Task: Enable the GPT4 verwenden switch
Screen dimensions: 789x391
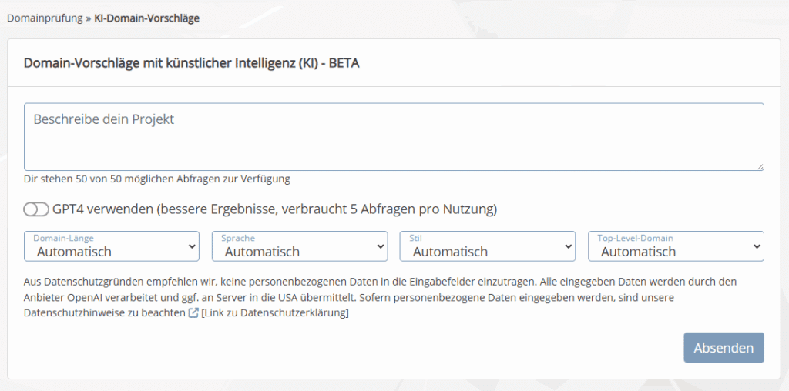Action: [36, 209]
